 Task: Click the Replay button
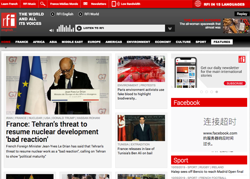click(242, 14)
